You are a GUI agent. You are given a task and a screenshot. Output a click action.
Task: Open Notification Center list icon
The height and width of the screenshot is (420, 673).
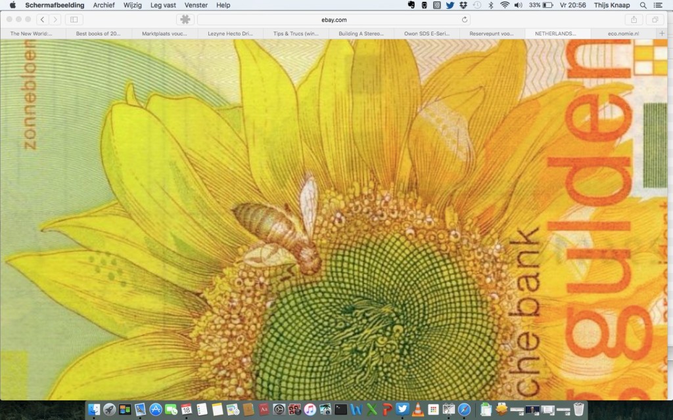click(657, 5)
